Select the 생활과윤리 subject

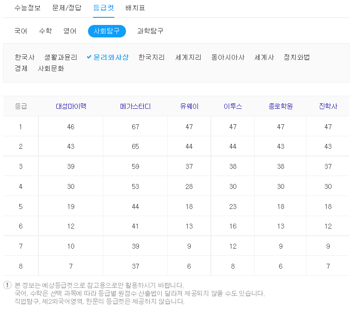pos(61,57)
